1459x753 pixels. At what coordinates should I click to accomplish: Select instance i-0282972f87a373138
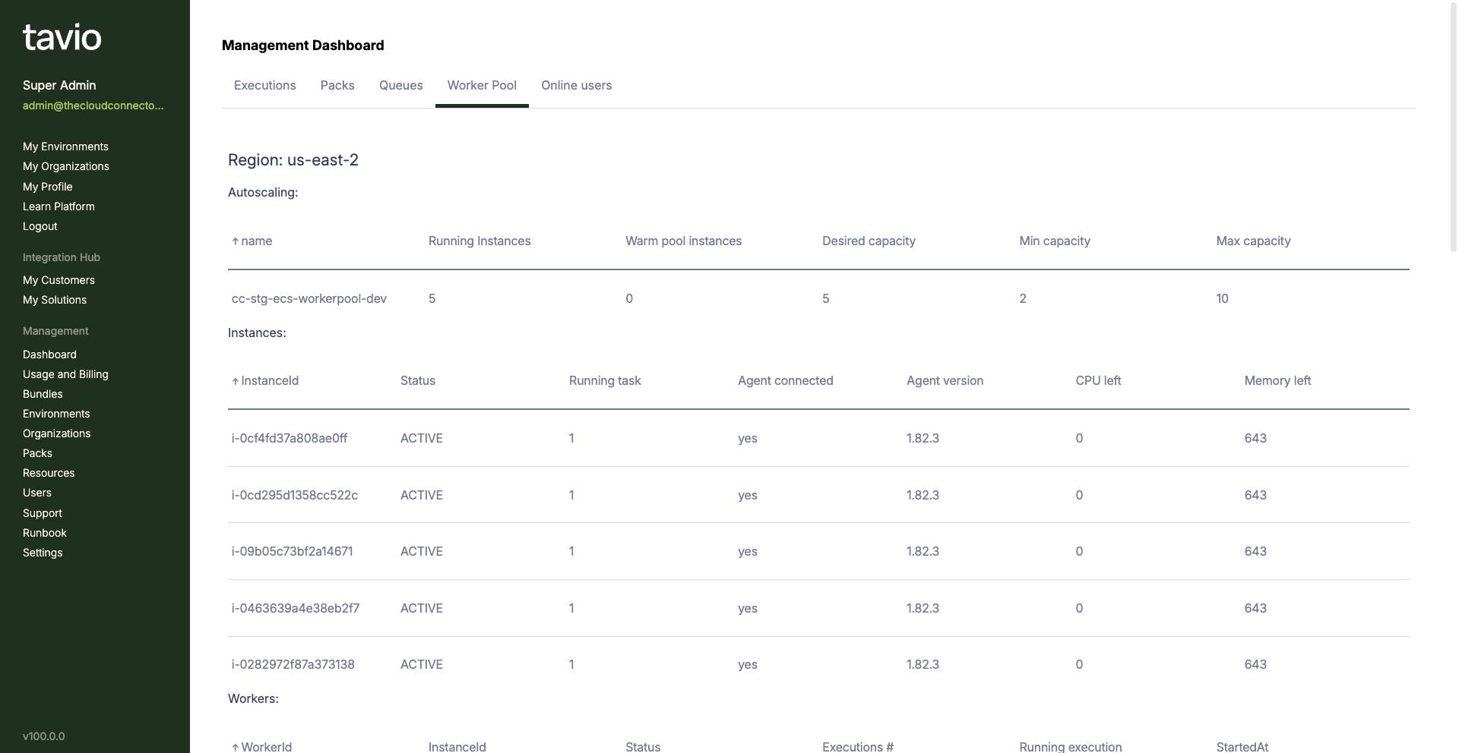(x=293, y=665)
